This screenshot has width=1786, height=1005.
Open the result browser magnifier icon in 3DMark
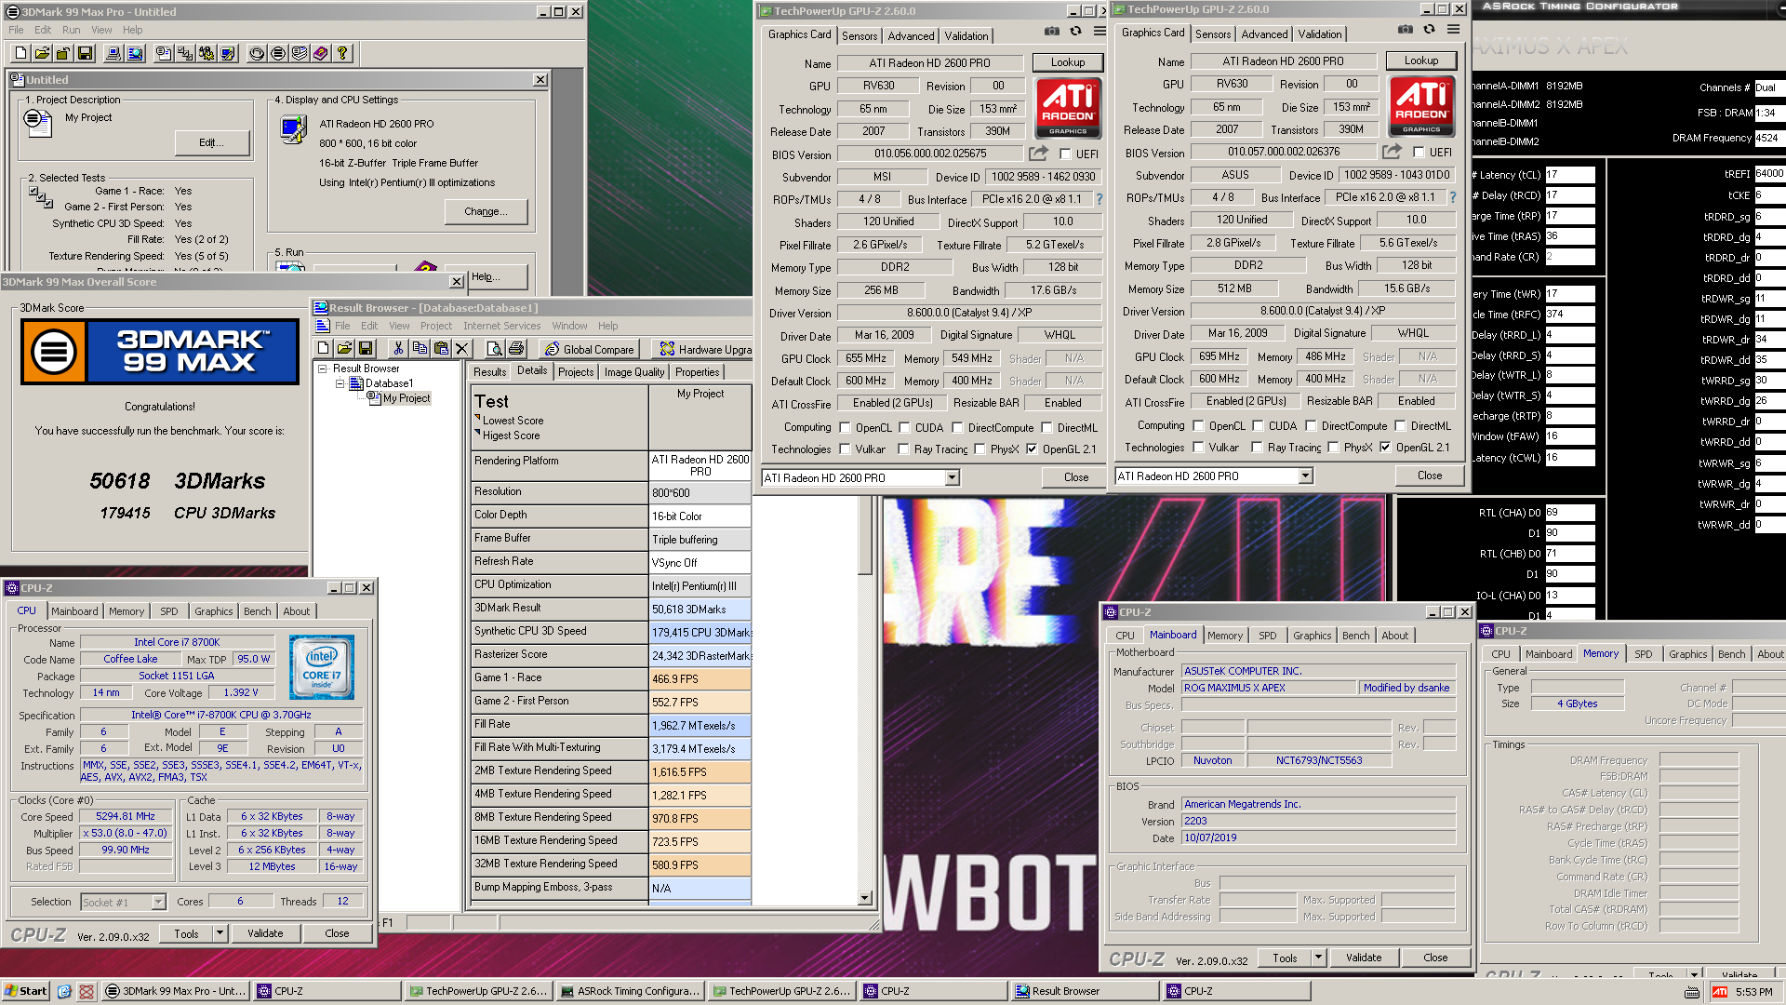pos(135,53)
